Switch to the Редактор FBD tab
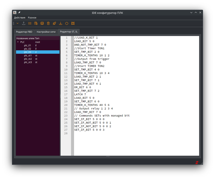Image resolution: width=215 pixels, height=179 pixels. click(x=24, y=32)
